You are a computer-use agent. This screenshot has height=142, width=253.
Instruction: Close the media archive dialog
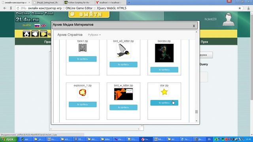pos(194,26)
